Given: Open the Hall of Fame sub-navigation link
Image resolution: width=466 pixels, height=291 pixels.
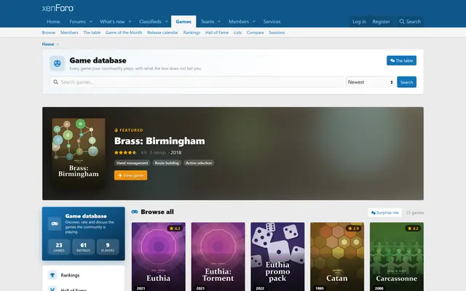Looking at the screenshot, I should pyautogui.click(x=217, y=33).
